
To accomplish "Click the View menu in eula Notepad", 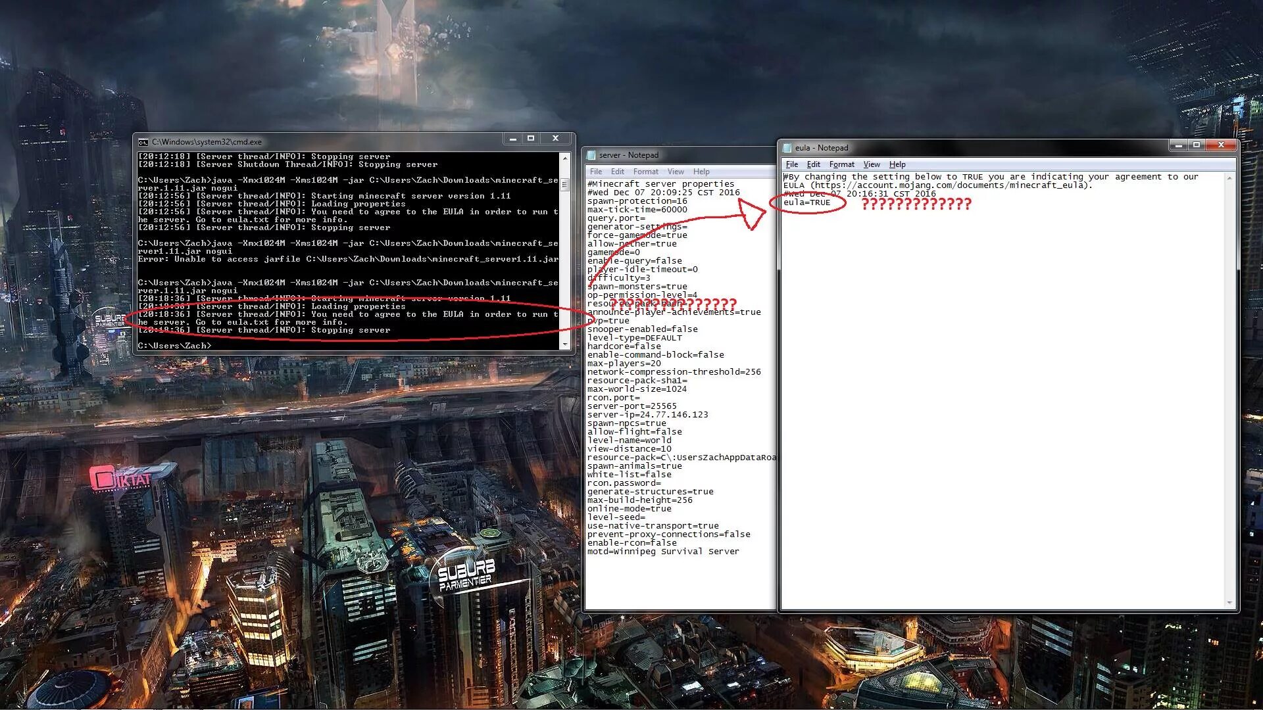I will [871, 164].
